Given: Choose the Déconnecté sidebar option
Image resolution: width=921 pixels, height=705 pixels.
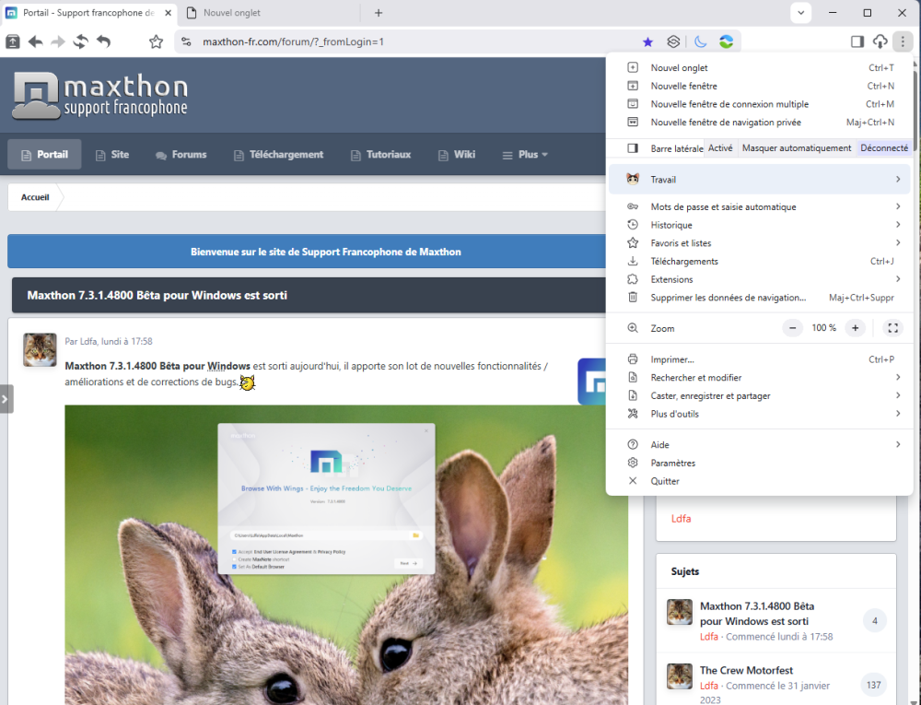Looking at the screenshot, I should (884, 148).
